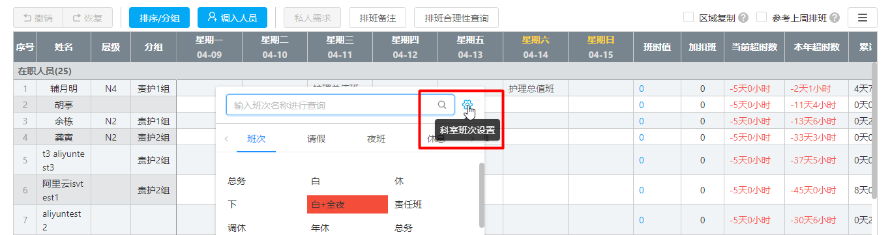Image resolution: width=890 pixels, height=235 pixels.
Task: Open the hamburger menu at top right
Action: pos(862,18)
